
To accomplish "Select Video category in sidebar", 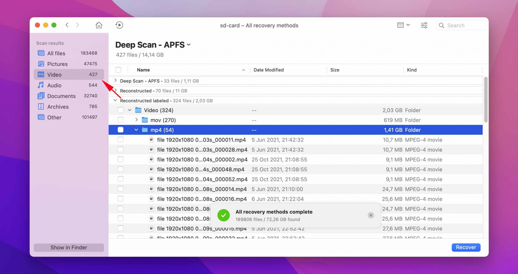I will [x=69, y=74].
